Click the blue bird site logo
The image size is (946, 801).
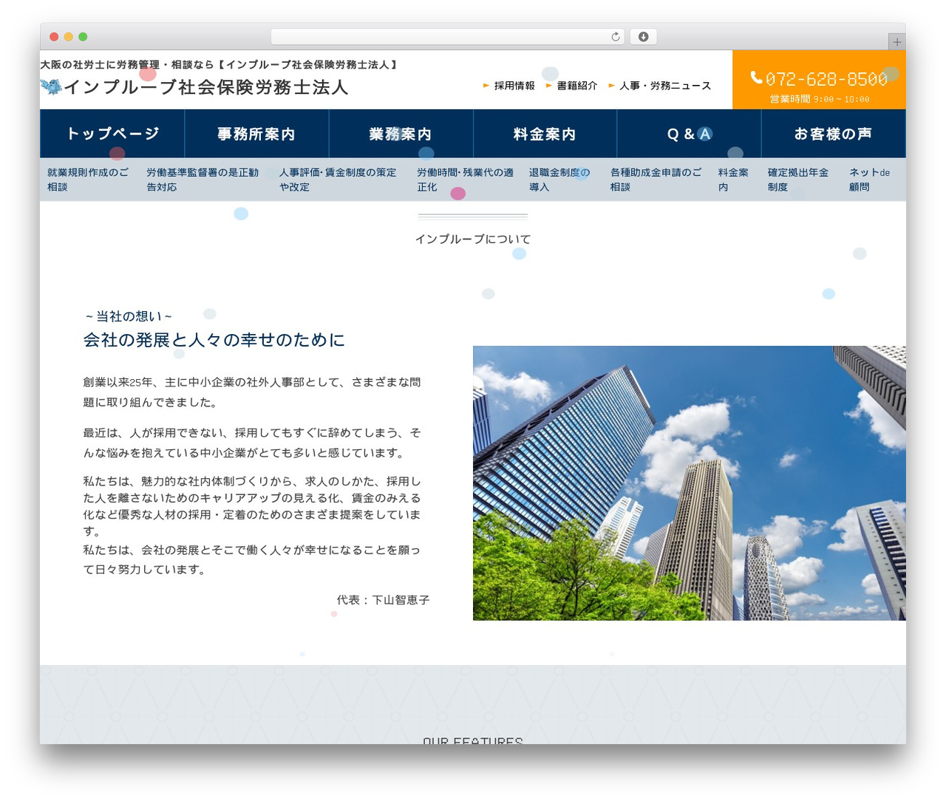[51, 86]
